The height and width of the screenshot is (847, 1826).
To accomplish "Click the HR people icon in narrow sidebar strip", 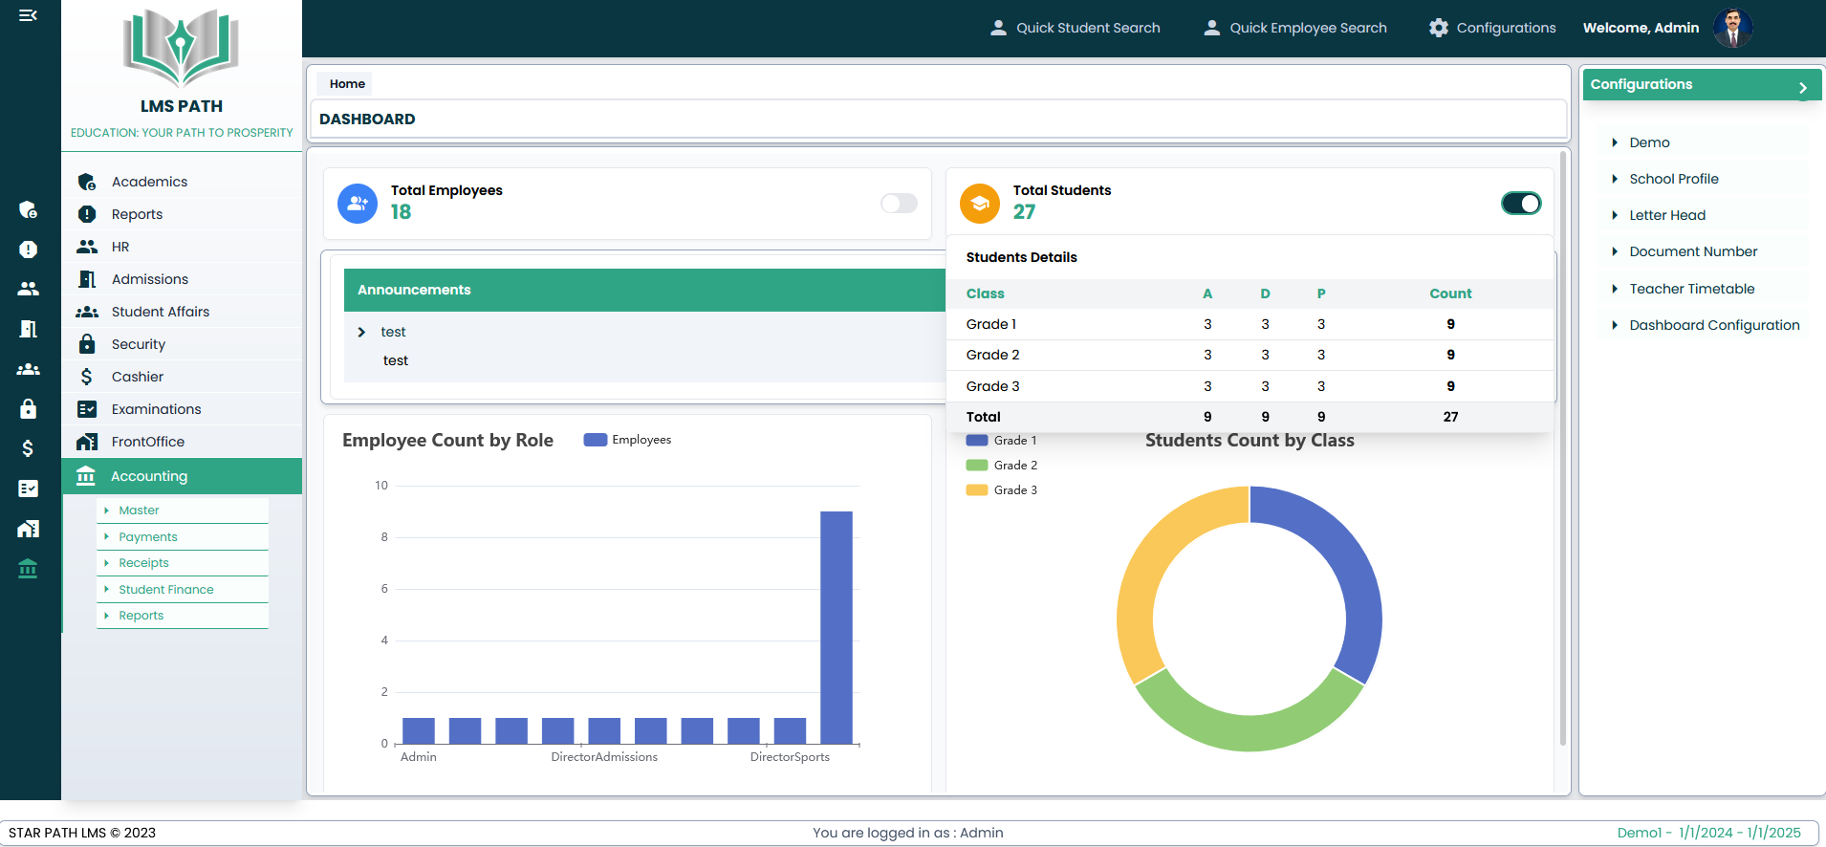I will click(28, 288).
